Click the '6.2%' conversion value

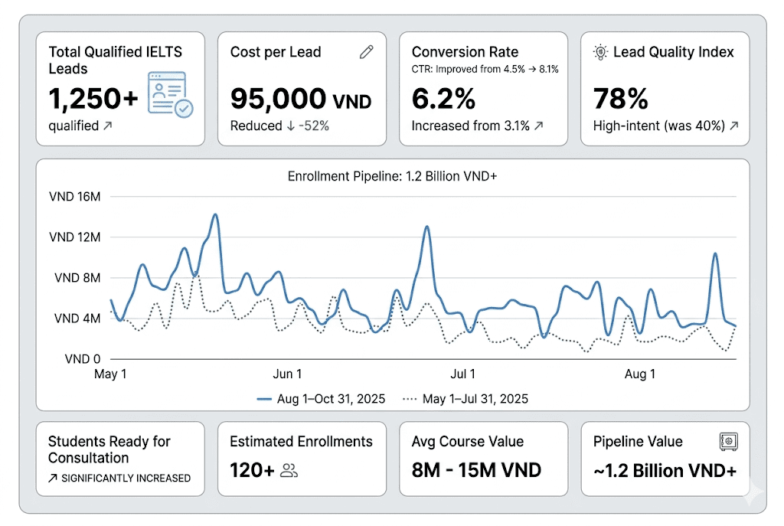click(443, 99)
